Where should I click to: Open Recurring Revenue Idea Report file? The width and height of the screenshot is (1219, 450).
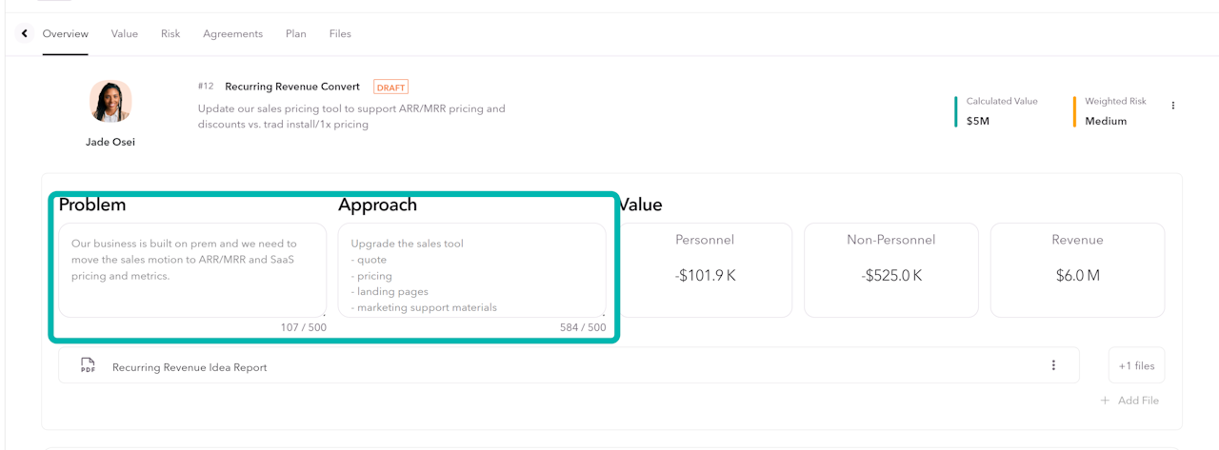tap(190, 367)
